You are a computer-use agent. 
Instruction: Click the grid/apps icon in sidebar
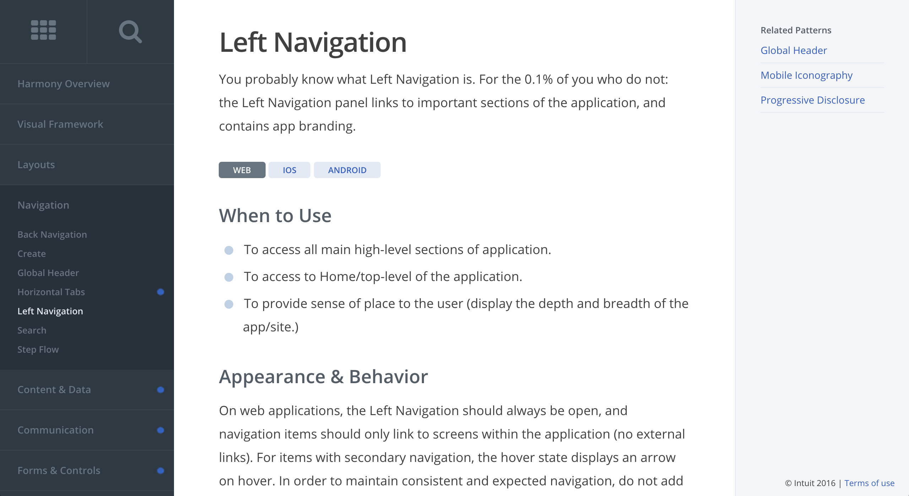(43, 31)
